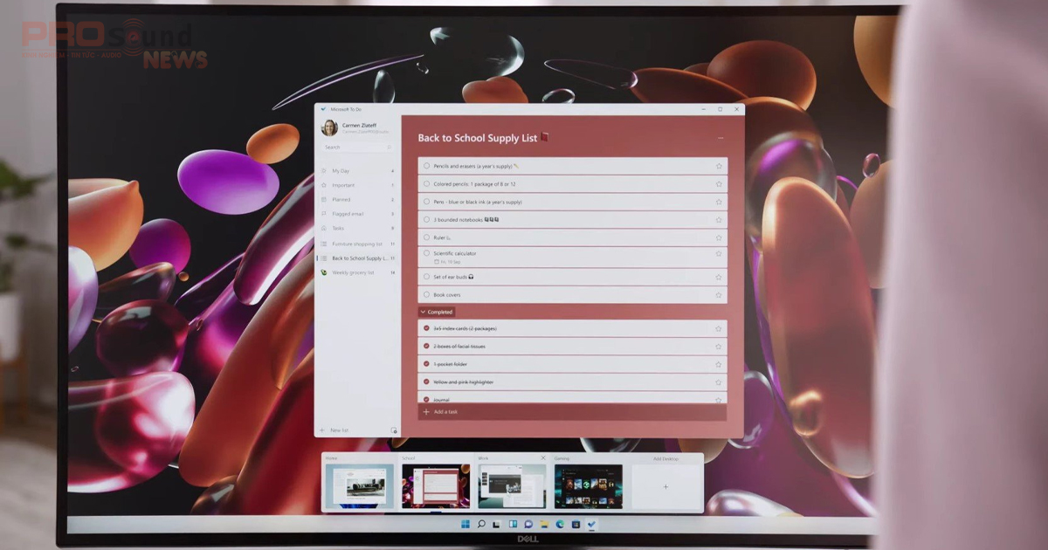The height and width of the screenshot is (550, 1048).
Task: Uncheck the completed 1-pocket folder task
Action: click(x=426, y=364)
